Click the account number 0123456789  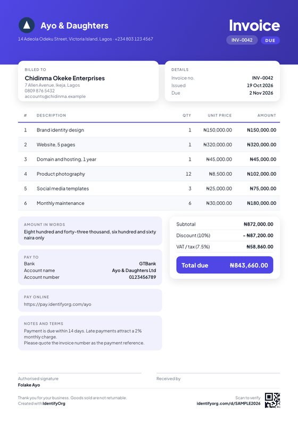click(142, 277)
